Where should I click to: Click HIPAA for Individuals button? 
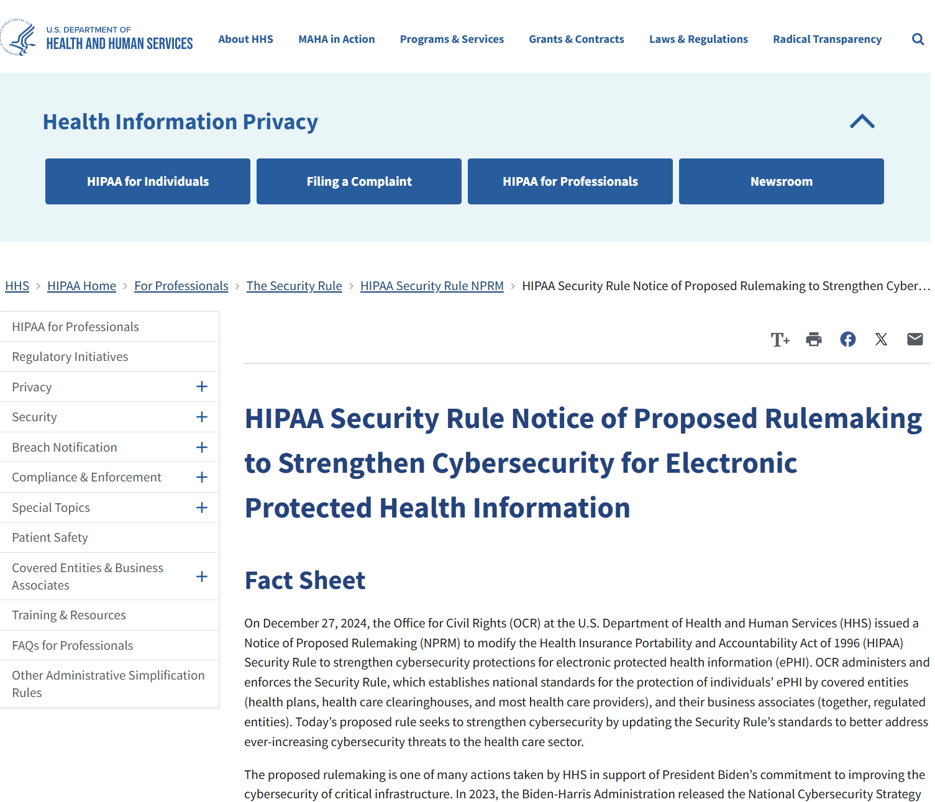(x=148, y=181)
